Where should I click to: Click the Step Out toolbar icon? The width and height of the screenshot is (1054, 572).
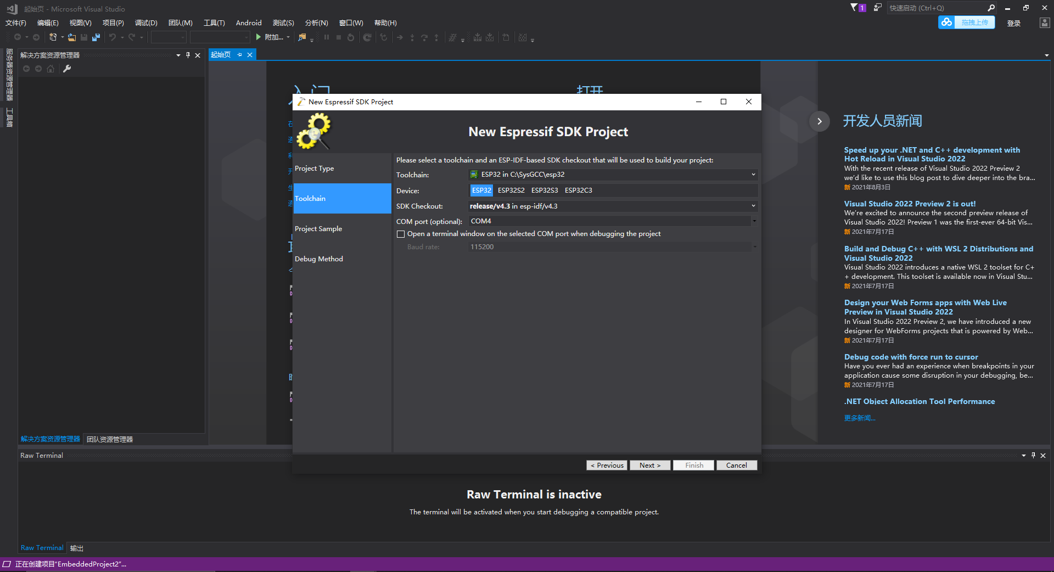(x=436, y=37)
